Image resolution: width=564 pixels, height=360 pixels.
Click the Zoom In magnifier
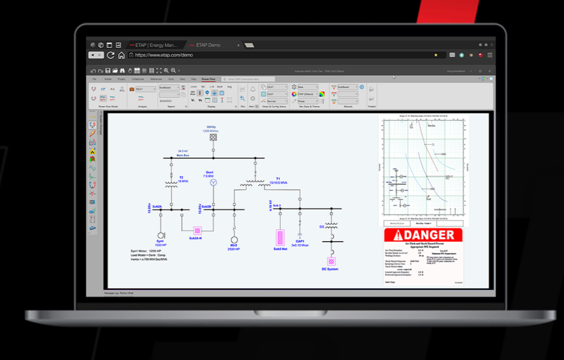point(166,71)
